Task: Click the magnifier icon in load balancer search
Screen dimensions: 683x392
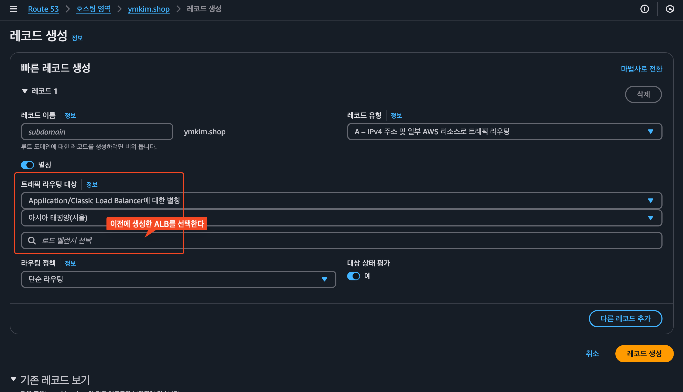Action: [x=32, y=240]
